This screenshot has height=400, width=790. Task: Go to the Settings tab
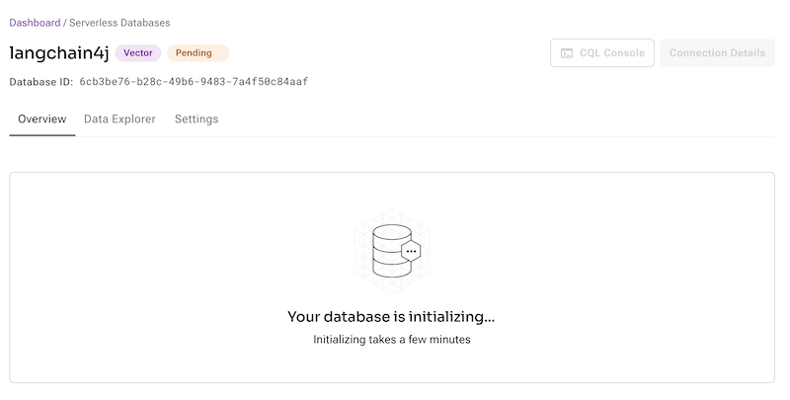point(197,120)
